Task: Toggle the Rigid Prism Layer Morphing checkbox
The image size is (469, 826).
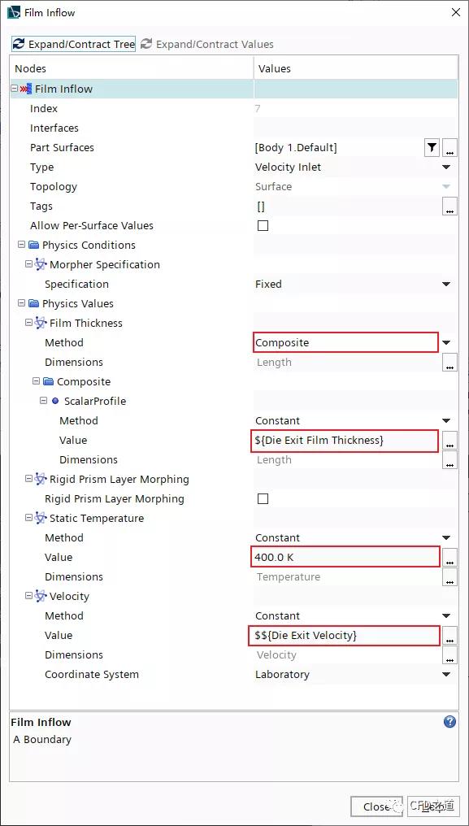Action: tap(263, 499)
